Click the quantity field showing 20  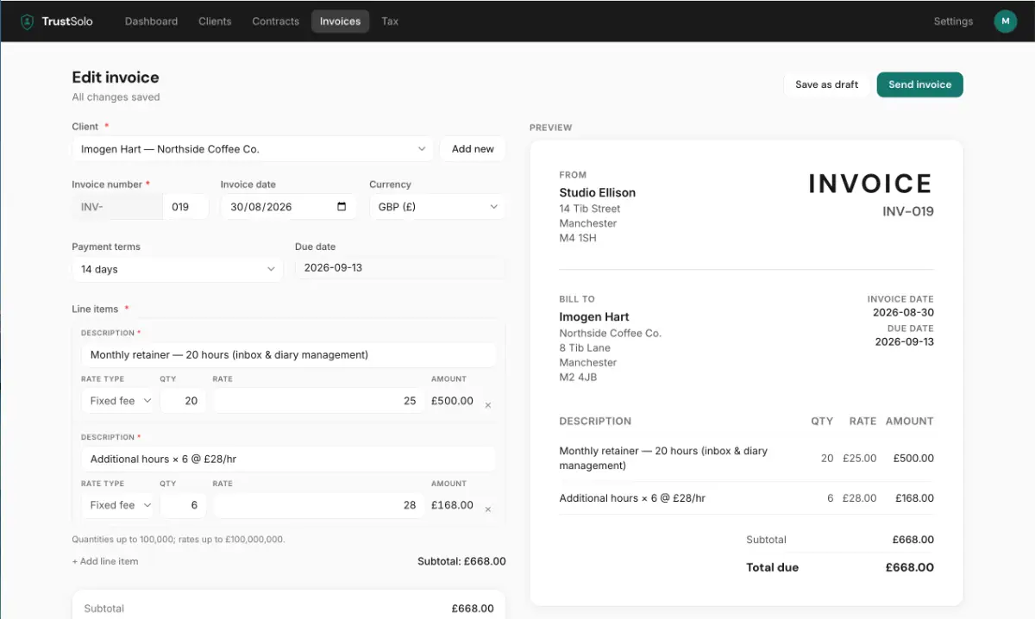(183, 401)
